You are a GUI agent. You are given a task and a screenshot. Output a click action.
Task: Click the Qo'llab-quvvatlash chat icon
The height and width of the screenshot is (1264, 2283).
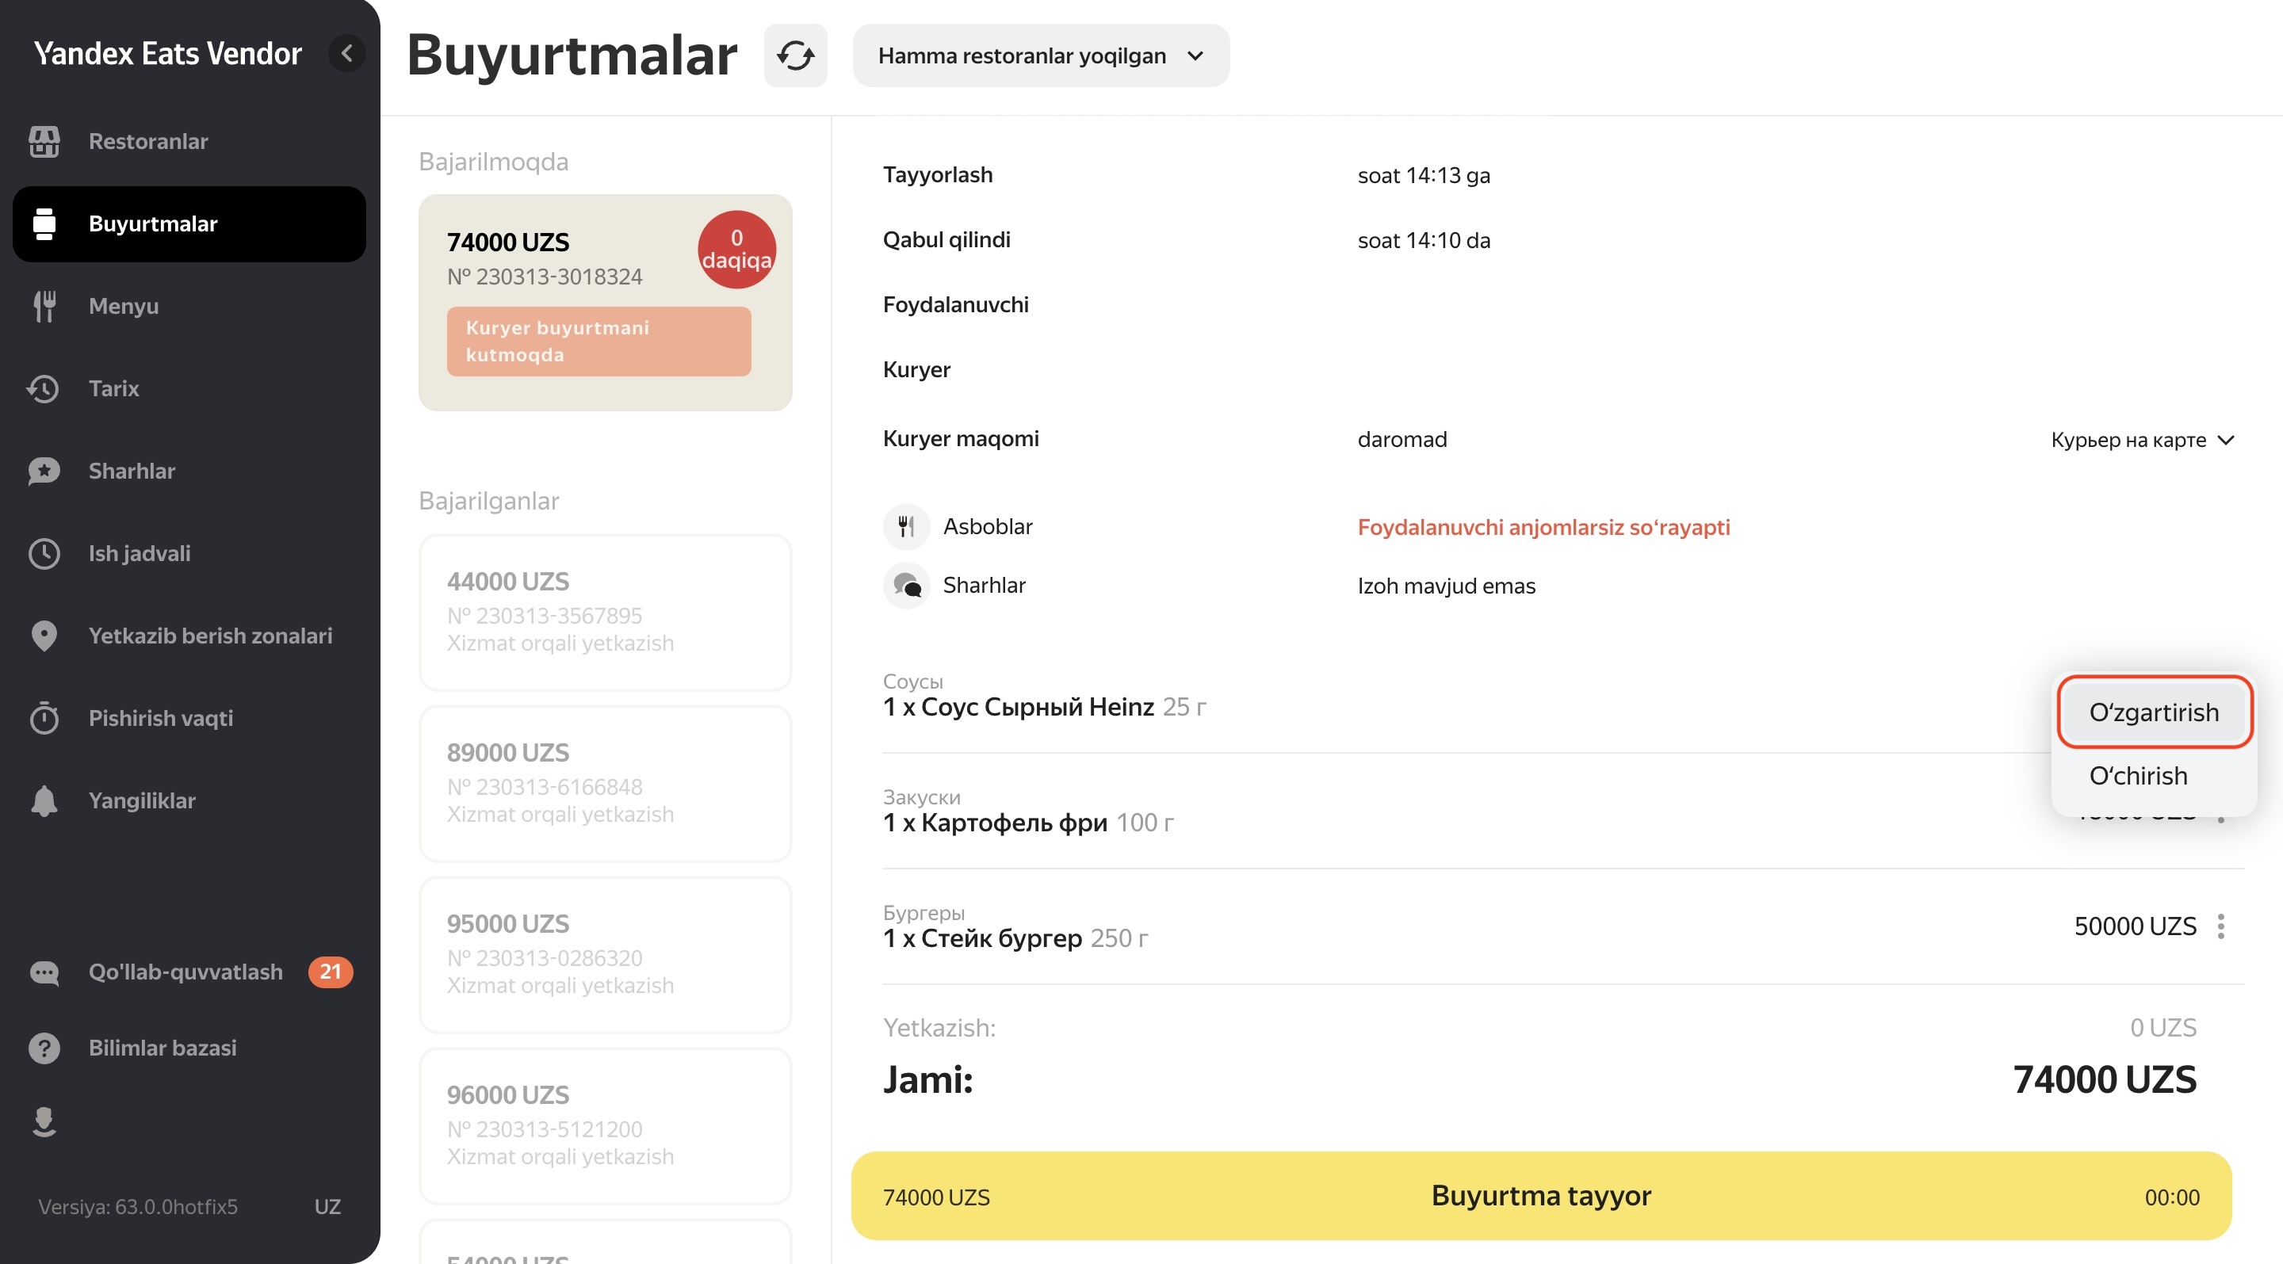click(44, 972)
